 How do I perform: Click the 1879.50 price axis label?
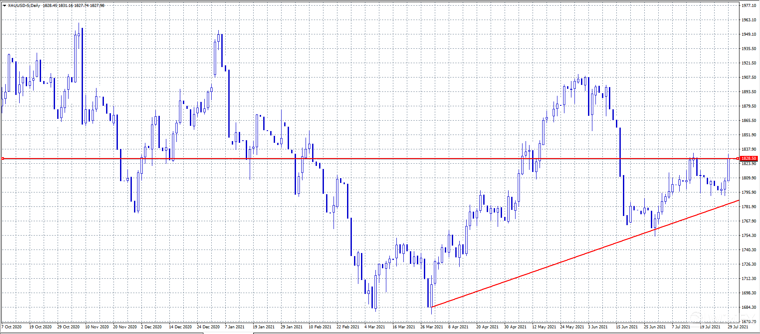749,106
